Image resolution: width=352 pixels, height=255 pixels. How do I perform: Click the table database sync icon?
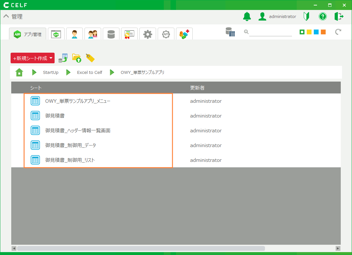click(x=63, y=58)
